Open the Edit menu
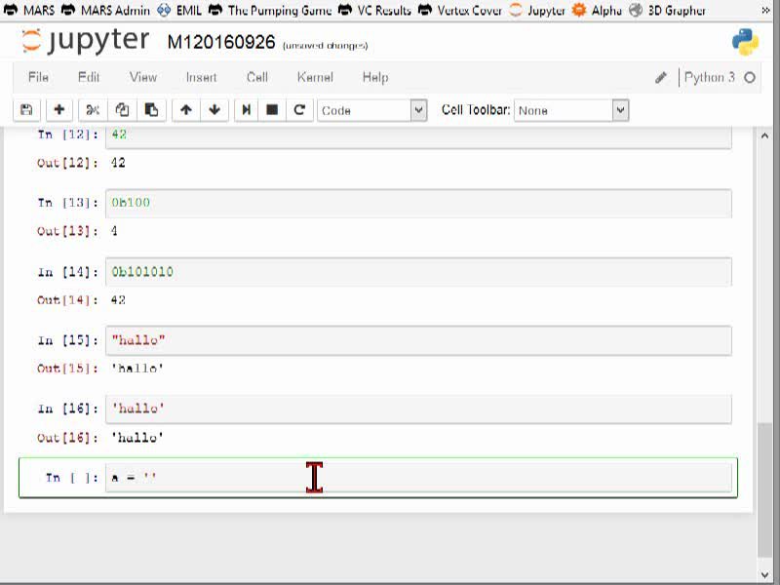 89,77
